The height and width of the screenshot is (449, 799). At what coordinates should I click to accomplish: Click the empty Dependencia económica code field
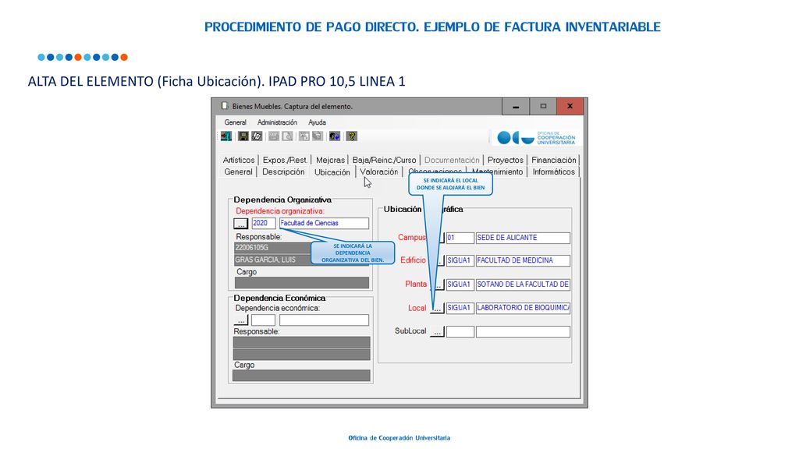[x=264, y=320]
